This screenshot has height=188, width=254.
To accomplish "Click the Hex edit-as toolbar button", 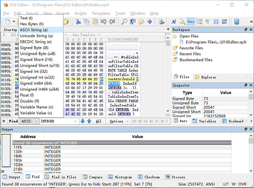I will [191, 22].
